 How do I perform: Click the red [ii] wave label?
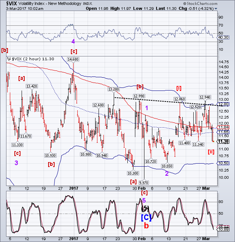click(x=211, y=151)
